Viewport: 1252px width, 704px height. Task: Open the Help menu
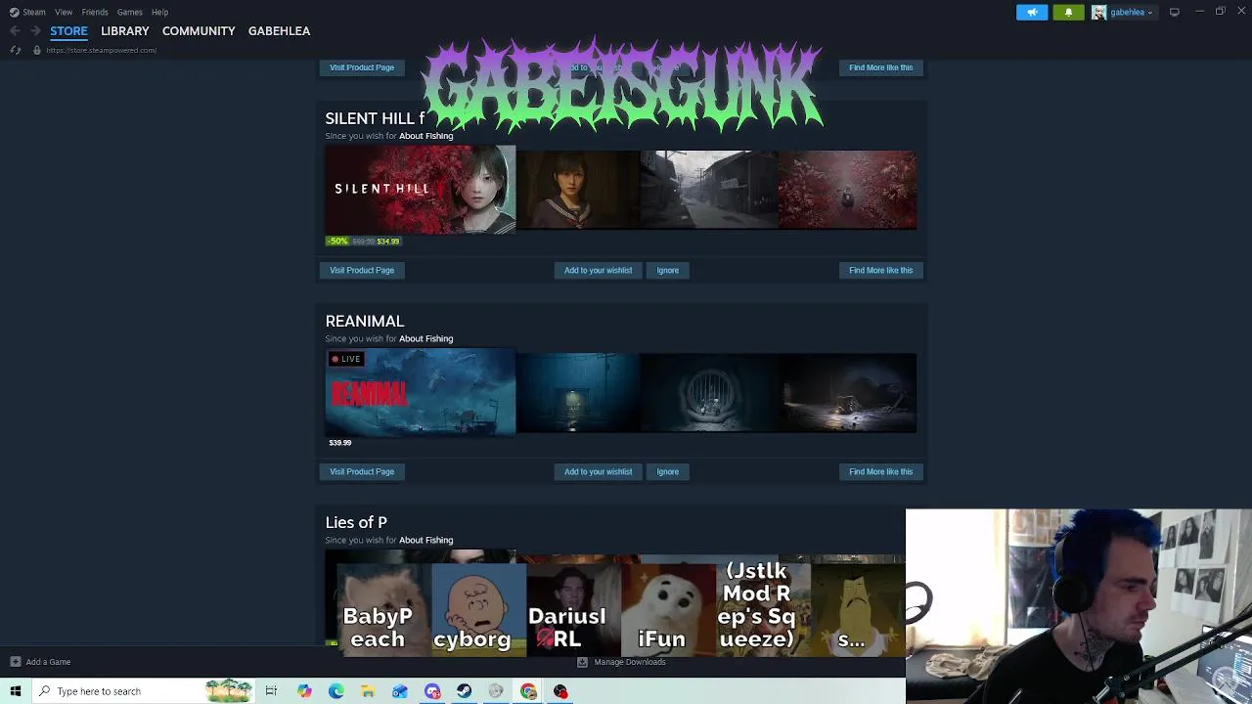coord(159,12)
